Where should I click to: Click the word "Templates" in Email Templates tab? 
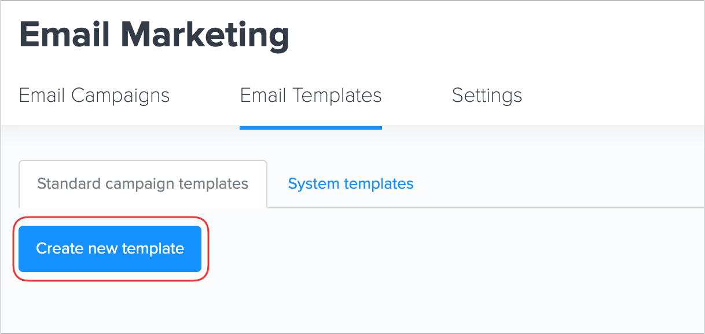(x=337, y=96)
